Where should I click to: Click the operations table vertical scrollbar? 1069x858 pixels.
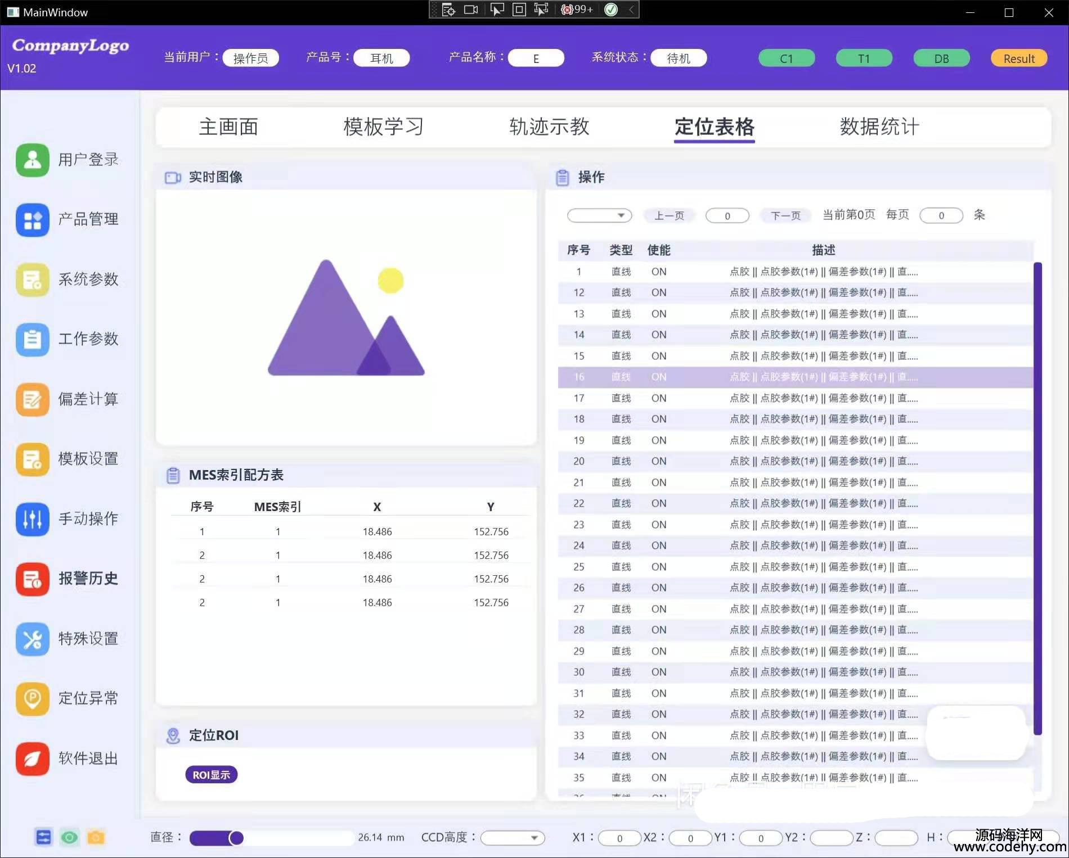1037,498
